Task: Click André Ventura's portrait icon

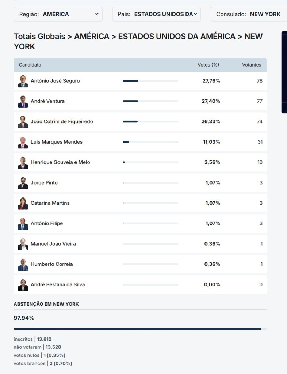Action: pyautogui.click(x=23, y=102)
